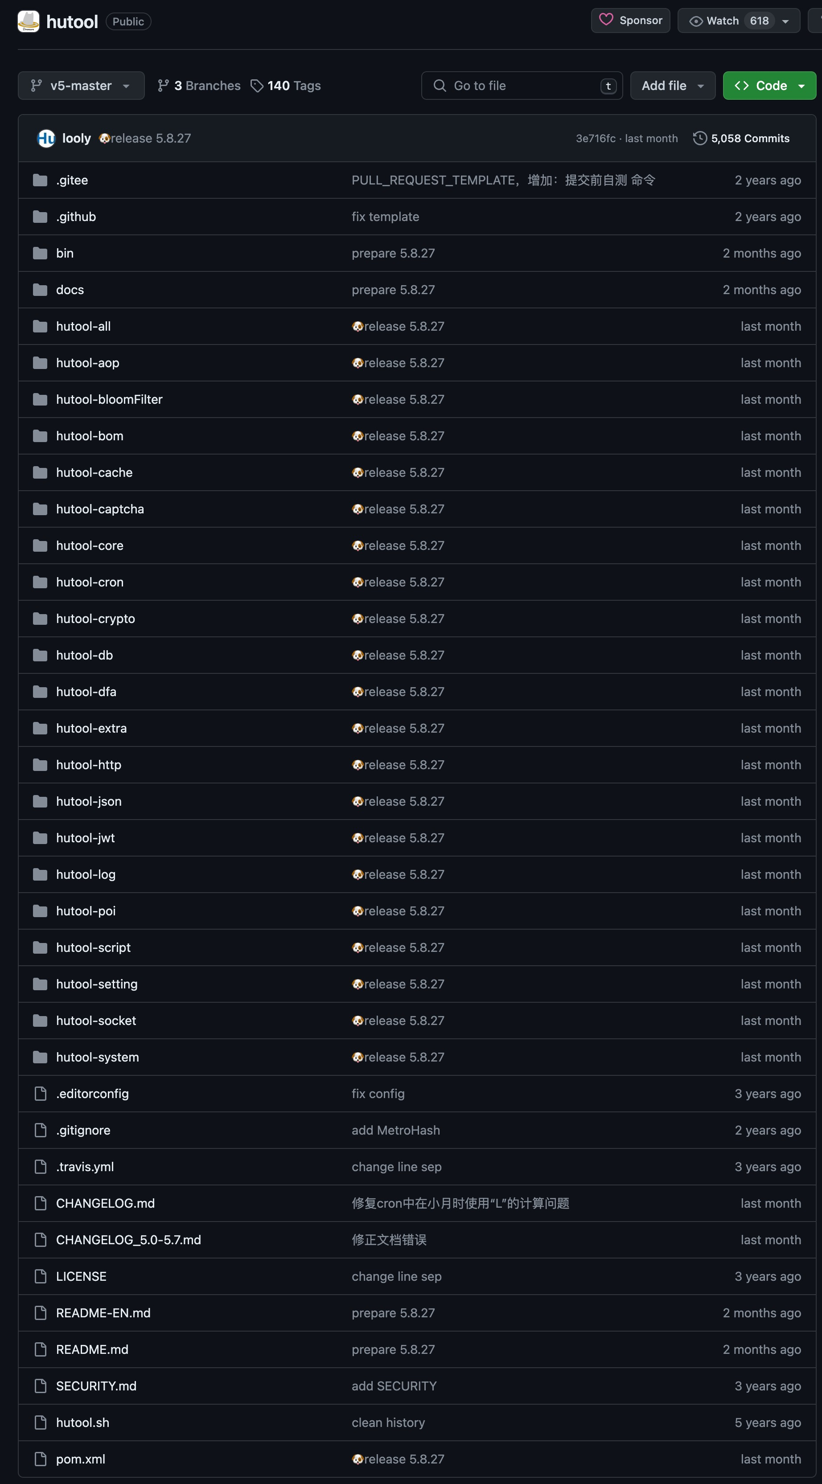
Task: Click the file icon next to LICENSE
Action: point(40,1277)
